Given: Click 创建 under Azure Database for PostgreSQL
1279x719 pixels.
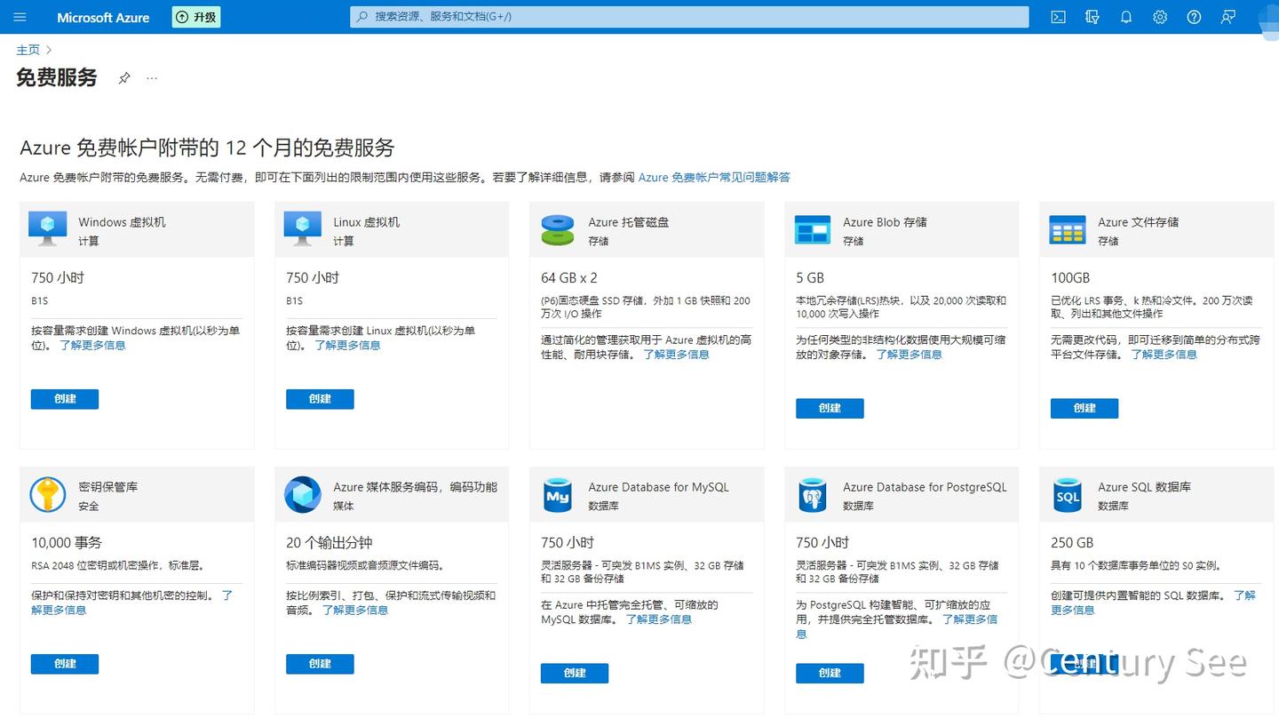Looking at the screenshot, I should pyautogui.click(x=830, y=673).
